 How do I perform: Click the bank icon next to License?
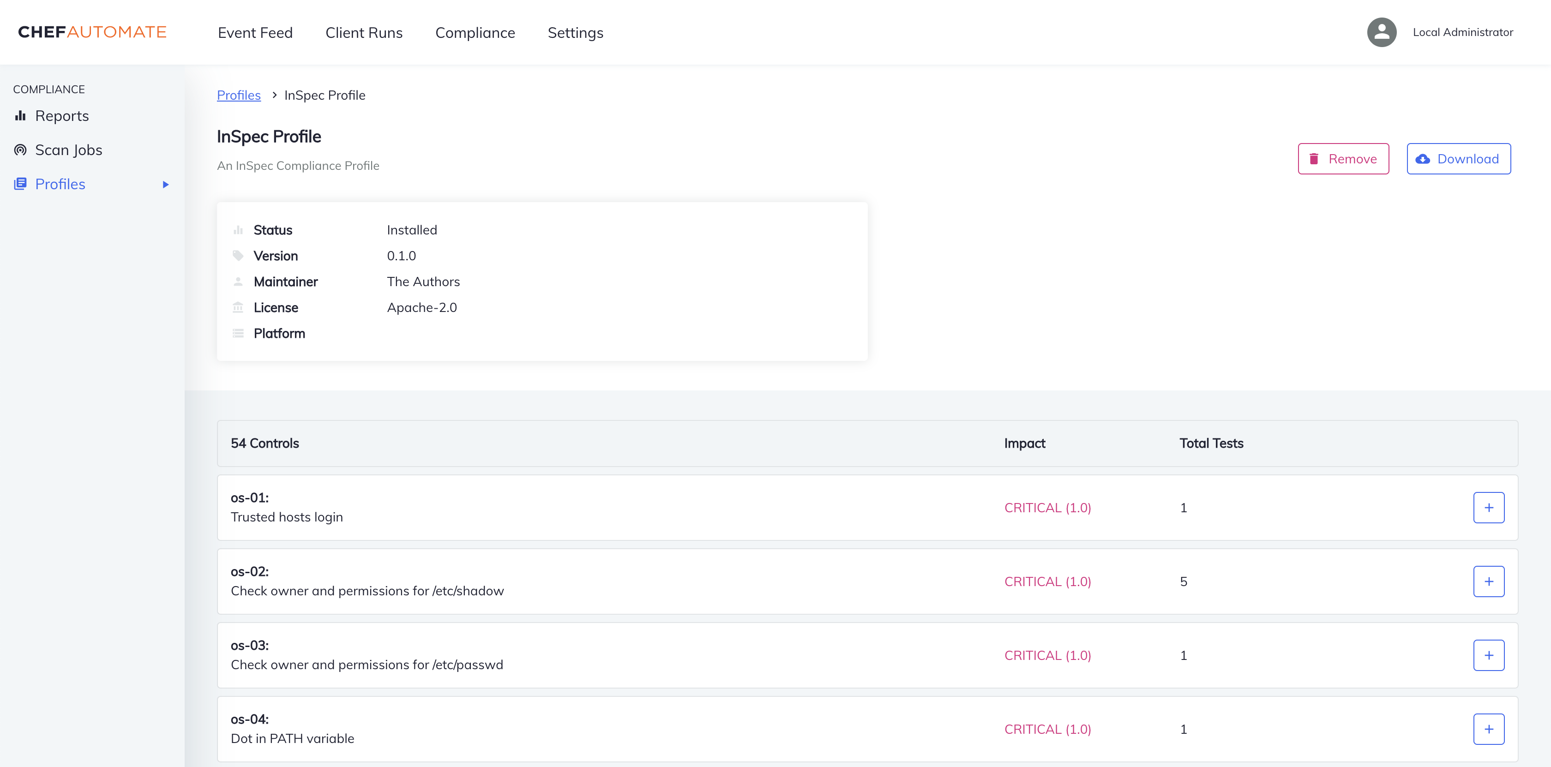239,307
